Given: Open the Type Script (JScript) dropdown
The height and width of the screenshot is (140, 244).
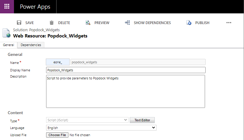Looking at the screenshot, I should (x=87, y=120).
